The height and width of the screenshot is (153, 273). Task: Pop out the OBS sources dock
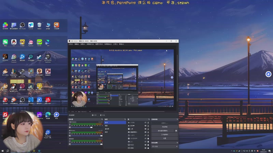[149, 119]
